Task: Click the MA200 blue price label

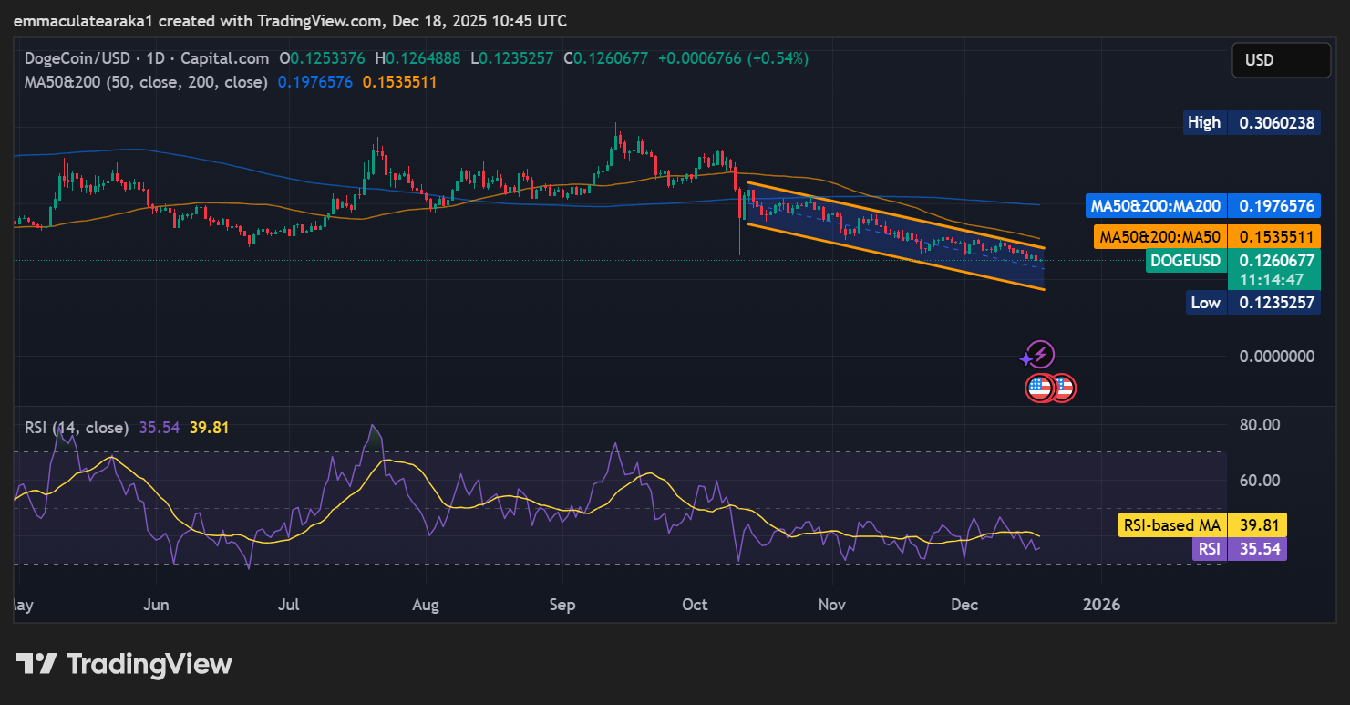Action: point(1203,205)
